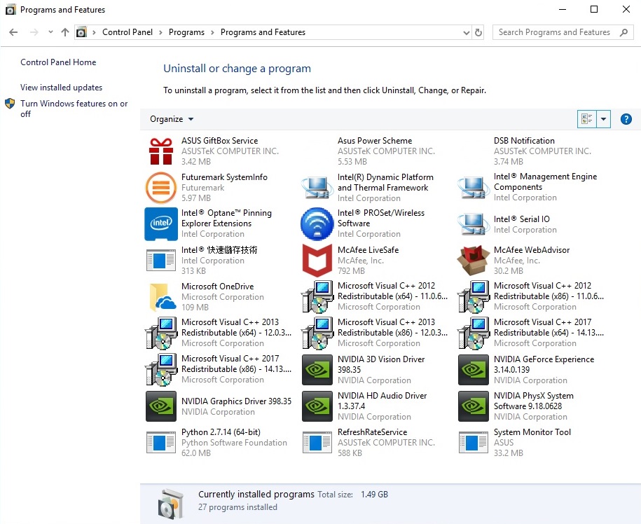Select the NVIDIA HD Audio Driver icon

coord(317,406)
